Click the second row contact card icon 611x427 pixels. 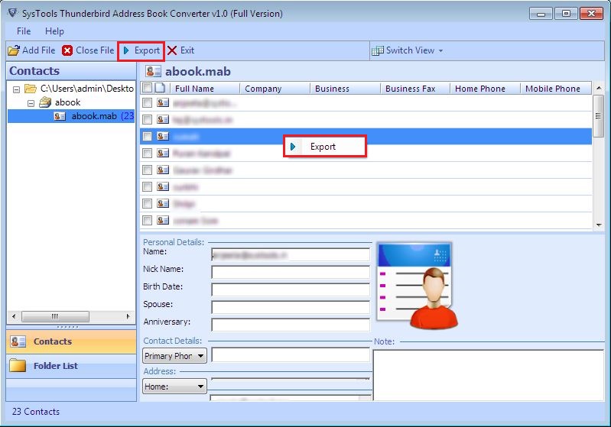pyautogui.click(x=163, y=119)
